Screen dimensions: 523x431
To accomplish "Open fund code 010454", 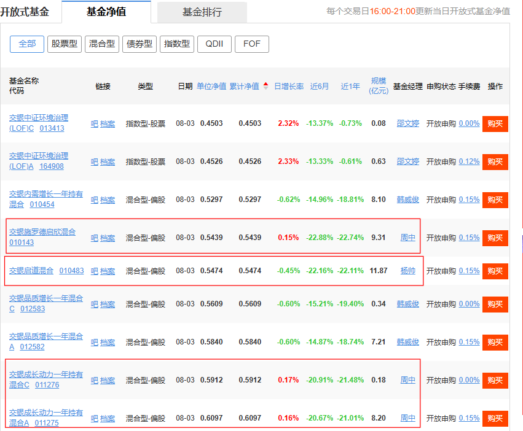I will (42, 204).
